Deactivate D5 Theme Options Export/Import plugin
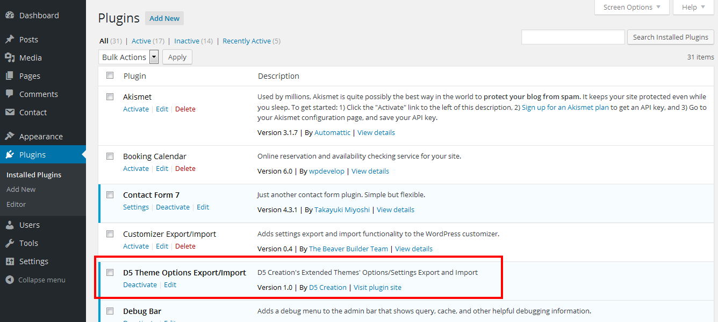 [140, 284]
